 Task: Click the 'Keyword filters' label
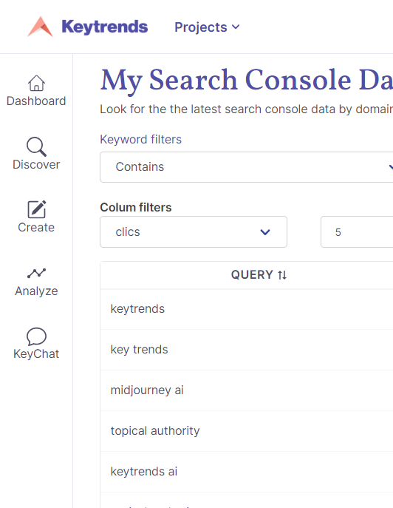141,139
